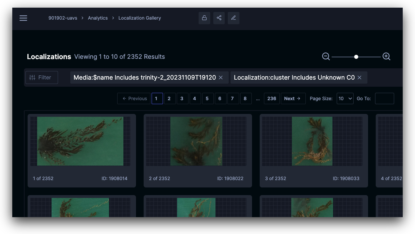Click the zoom out magnifier icon
This screenshot has width=415, height=234.
(x=326, y=57)
